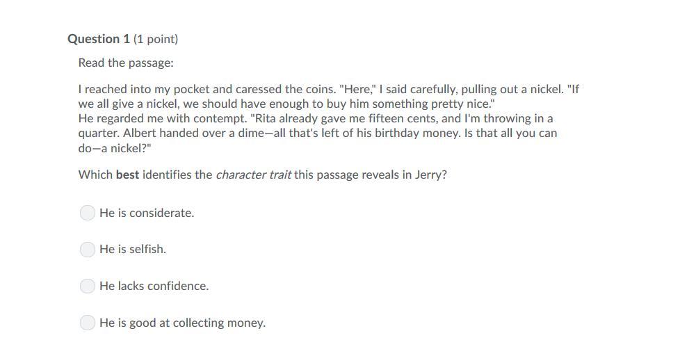
Task: Click the "He is considerate." answer label text
Action: click(x=147, y=213)
